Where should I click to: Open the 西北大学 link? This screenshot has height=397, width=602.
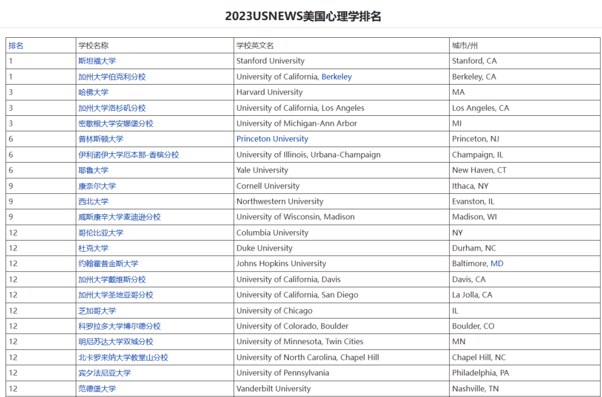tap(93, 202)
